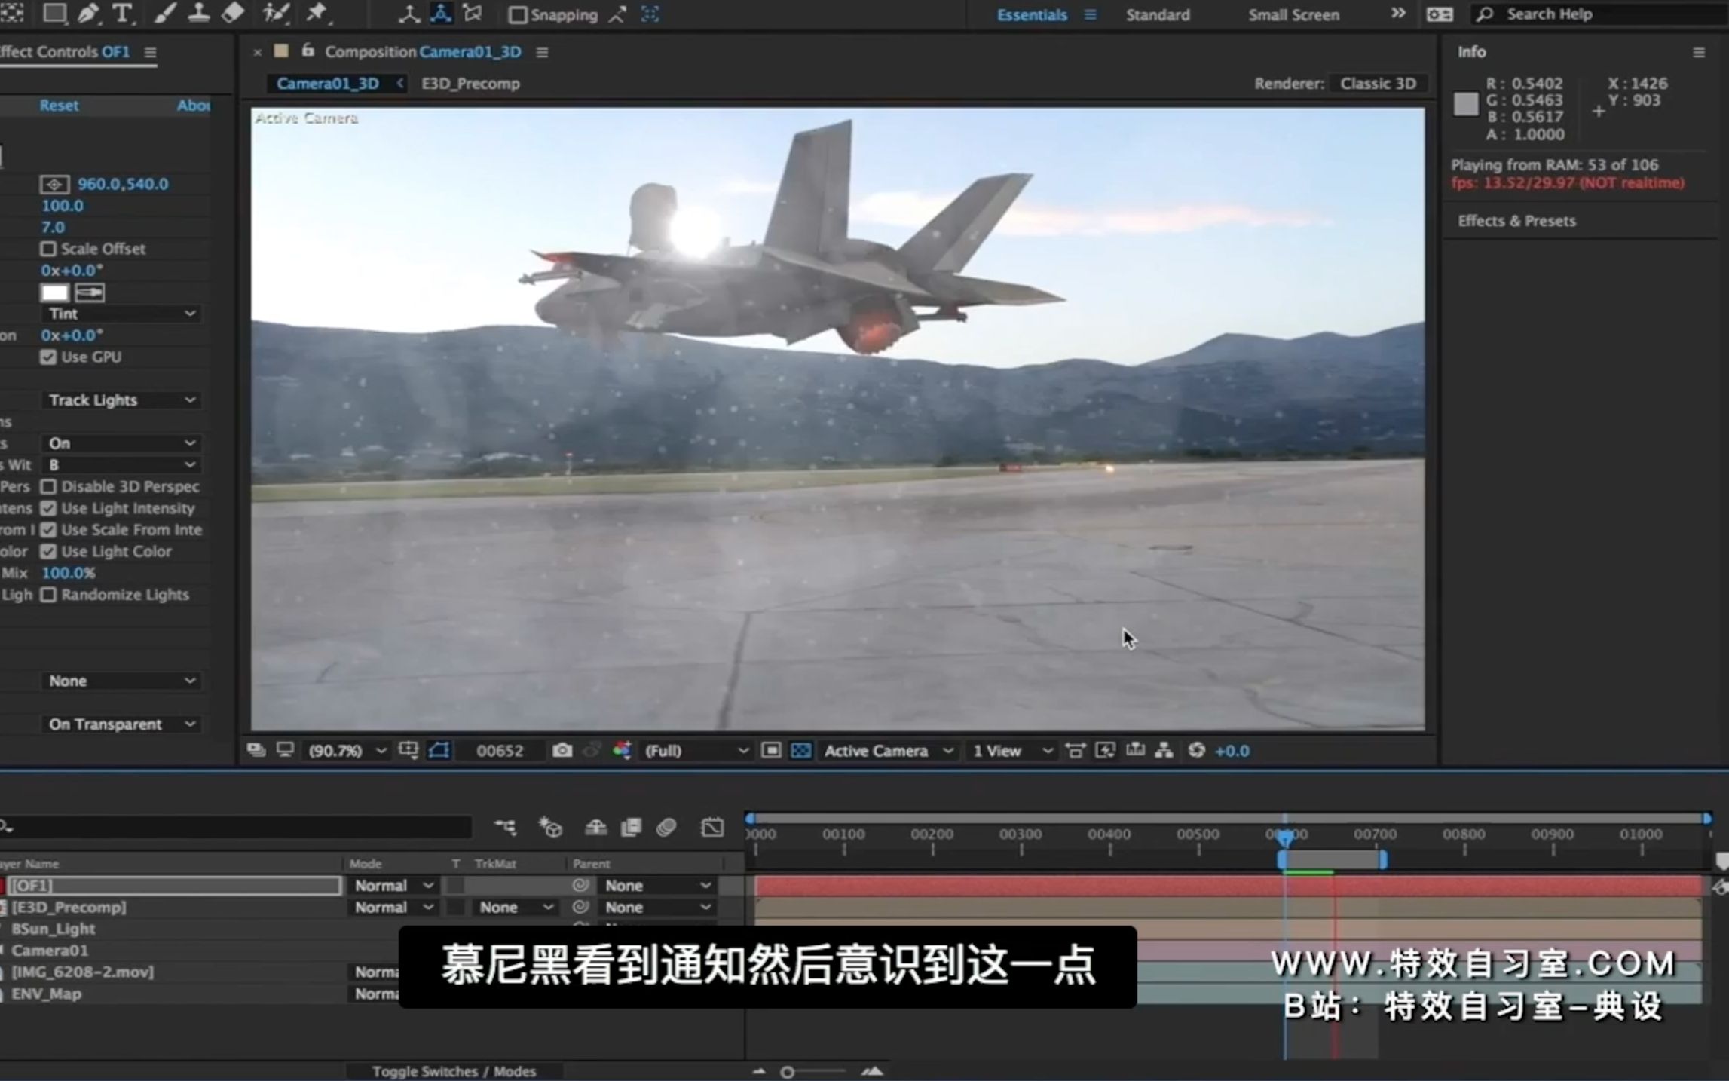Click Reset in Effect Controls
The image size is (1729, 1081).
59,106
